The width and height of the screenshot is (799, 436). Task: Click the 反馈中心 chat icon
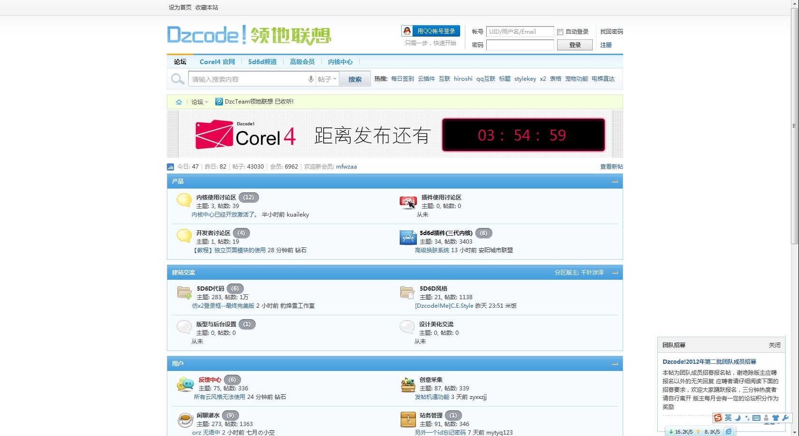[x=185, y=384]
